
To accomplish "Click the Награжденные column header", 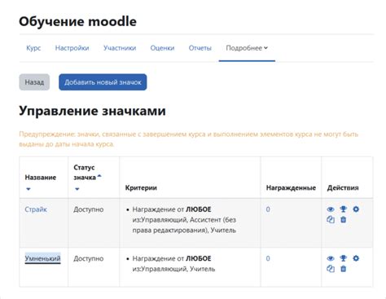I will click(x=291, y=187).
